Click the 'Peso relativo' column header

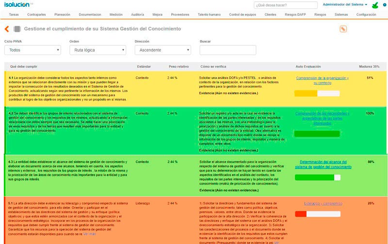[178, 67]
